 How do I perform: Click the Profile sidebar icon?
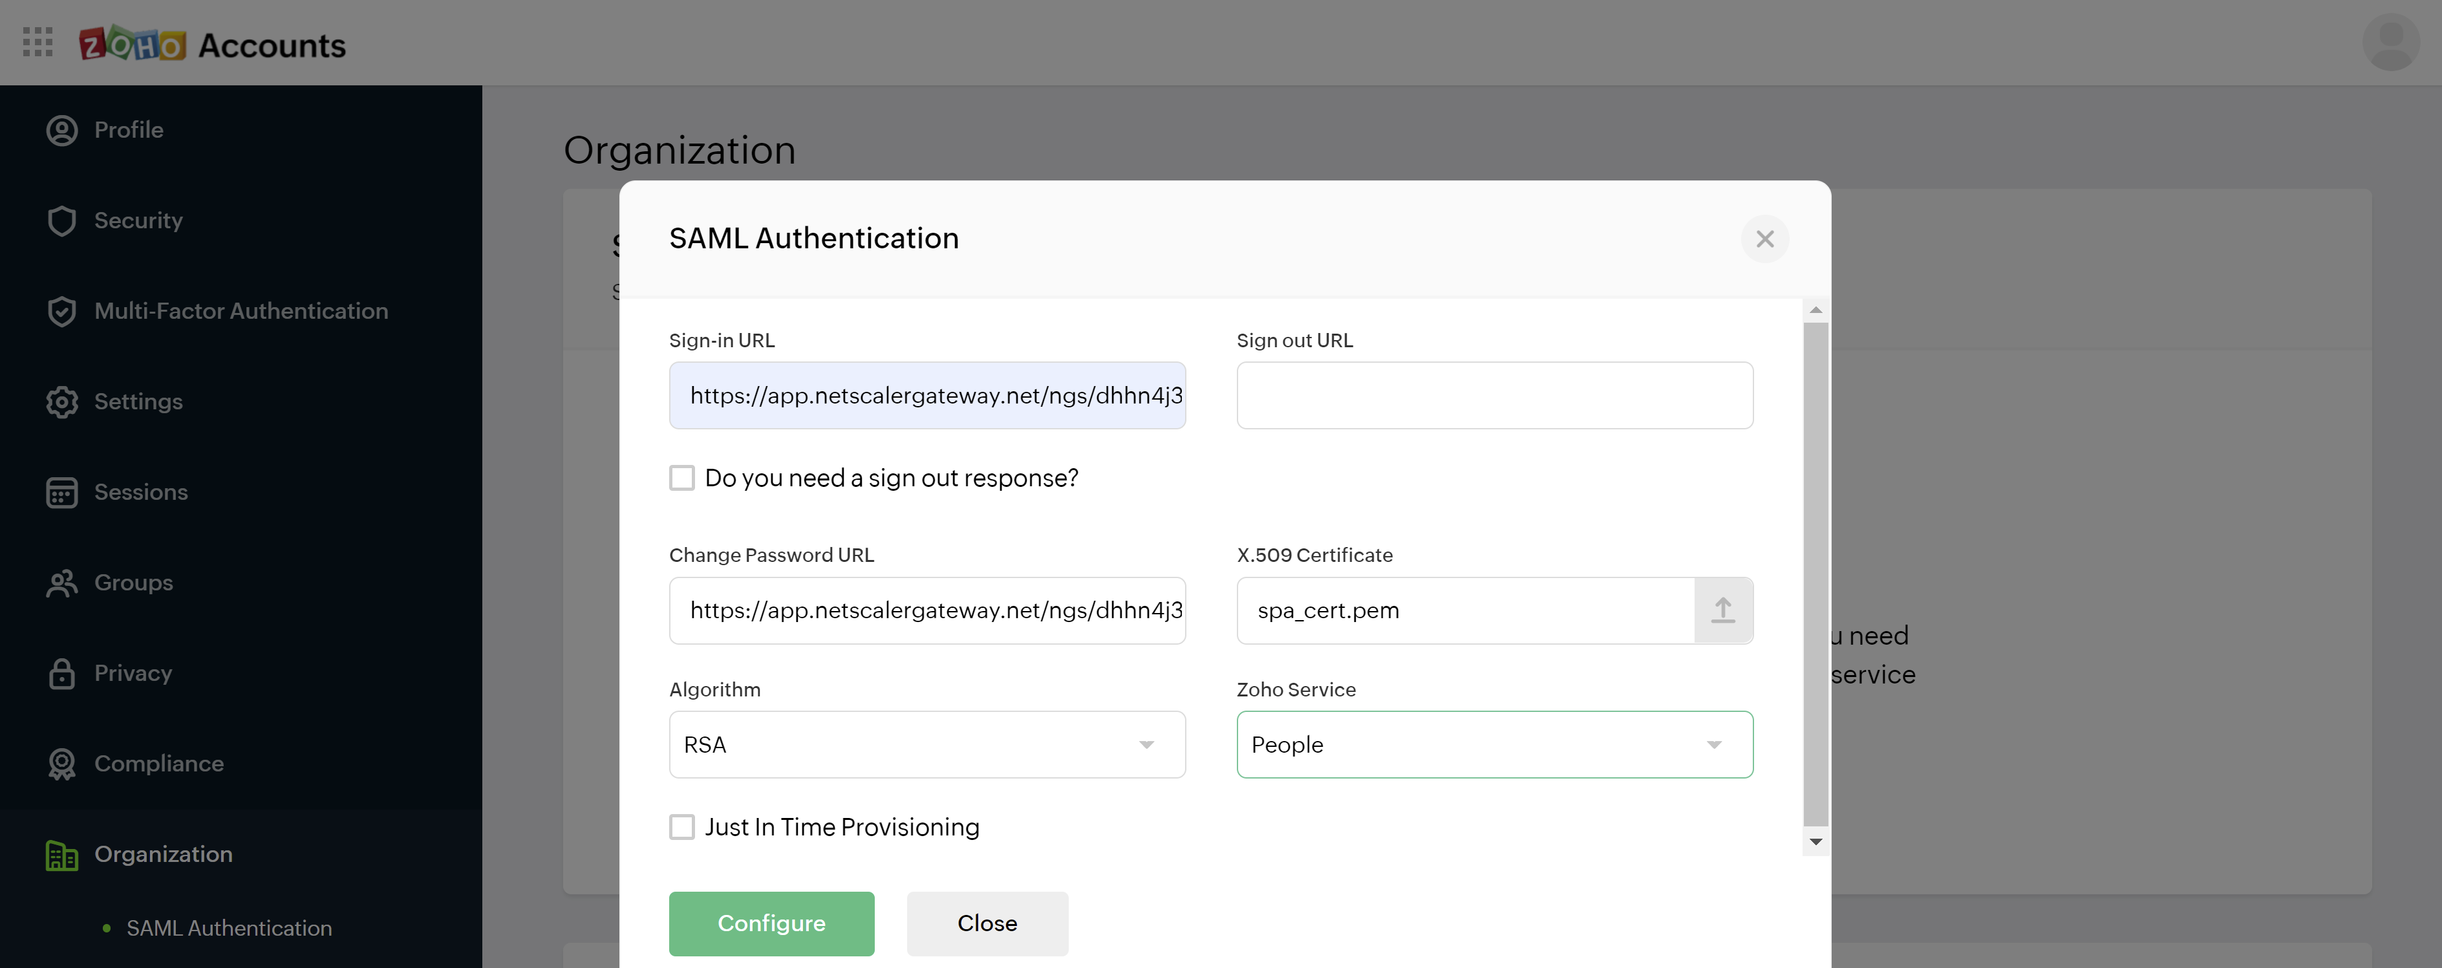pyautogui.click(x=61, y=130)
